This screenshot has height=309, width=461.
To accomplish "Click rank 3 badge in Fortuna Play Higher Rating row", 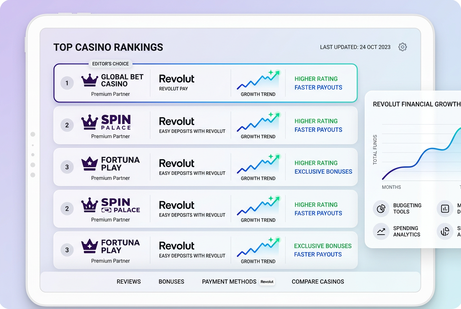I will pyautogui.click(x=67, y=167).
